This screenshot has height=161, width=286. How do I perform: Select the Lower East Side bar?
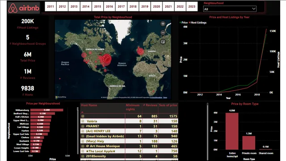coord(35,151)
